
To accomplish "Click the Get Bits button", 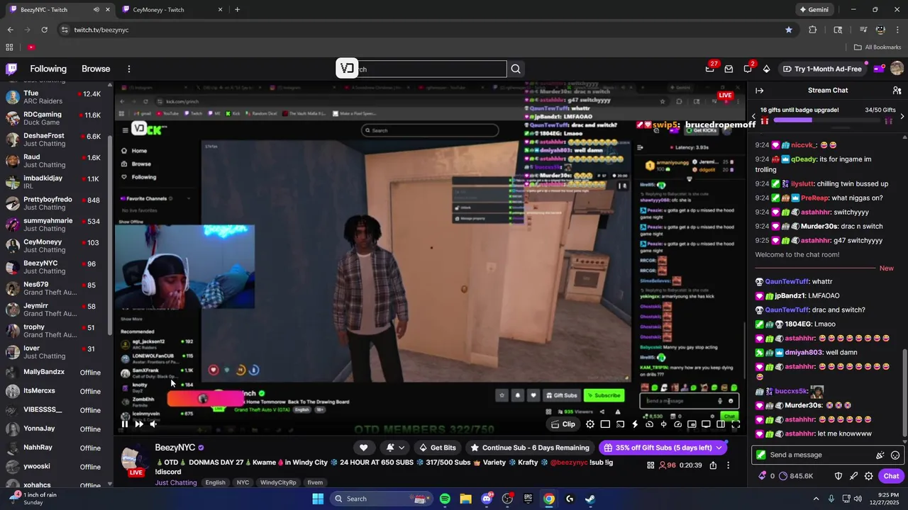I will click(x=438, y=448).
